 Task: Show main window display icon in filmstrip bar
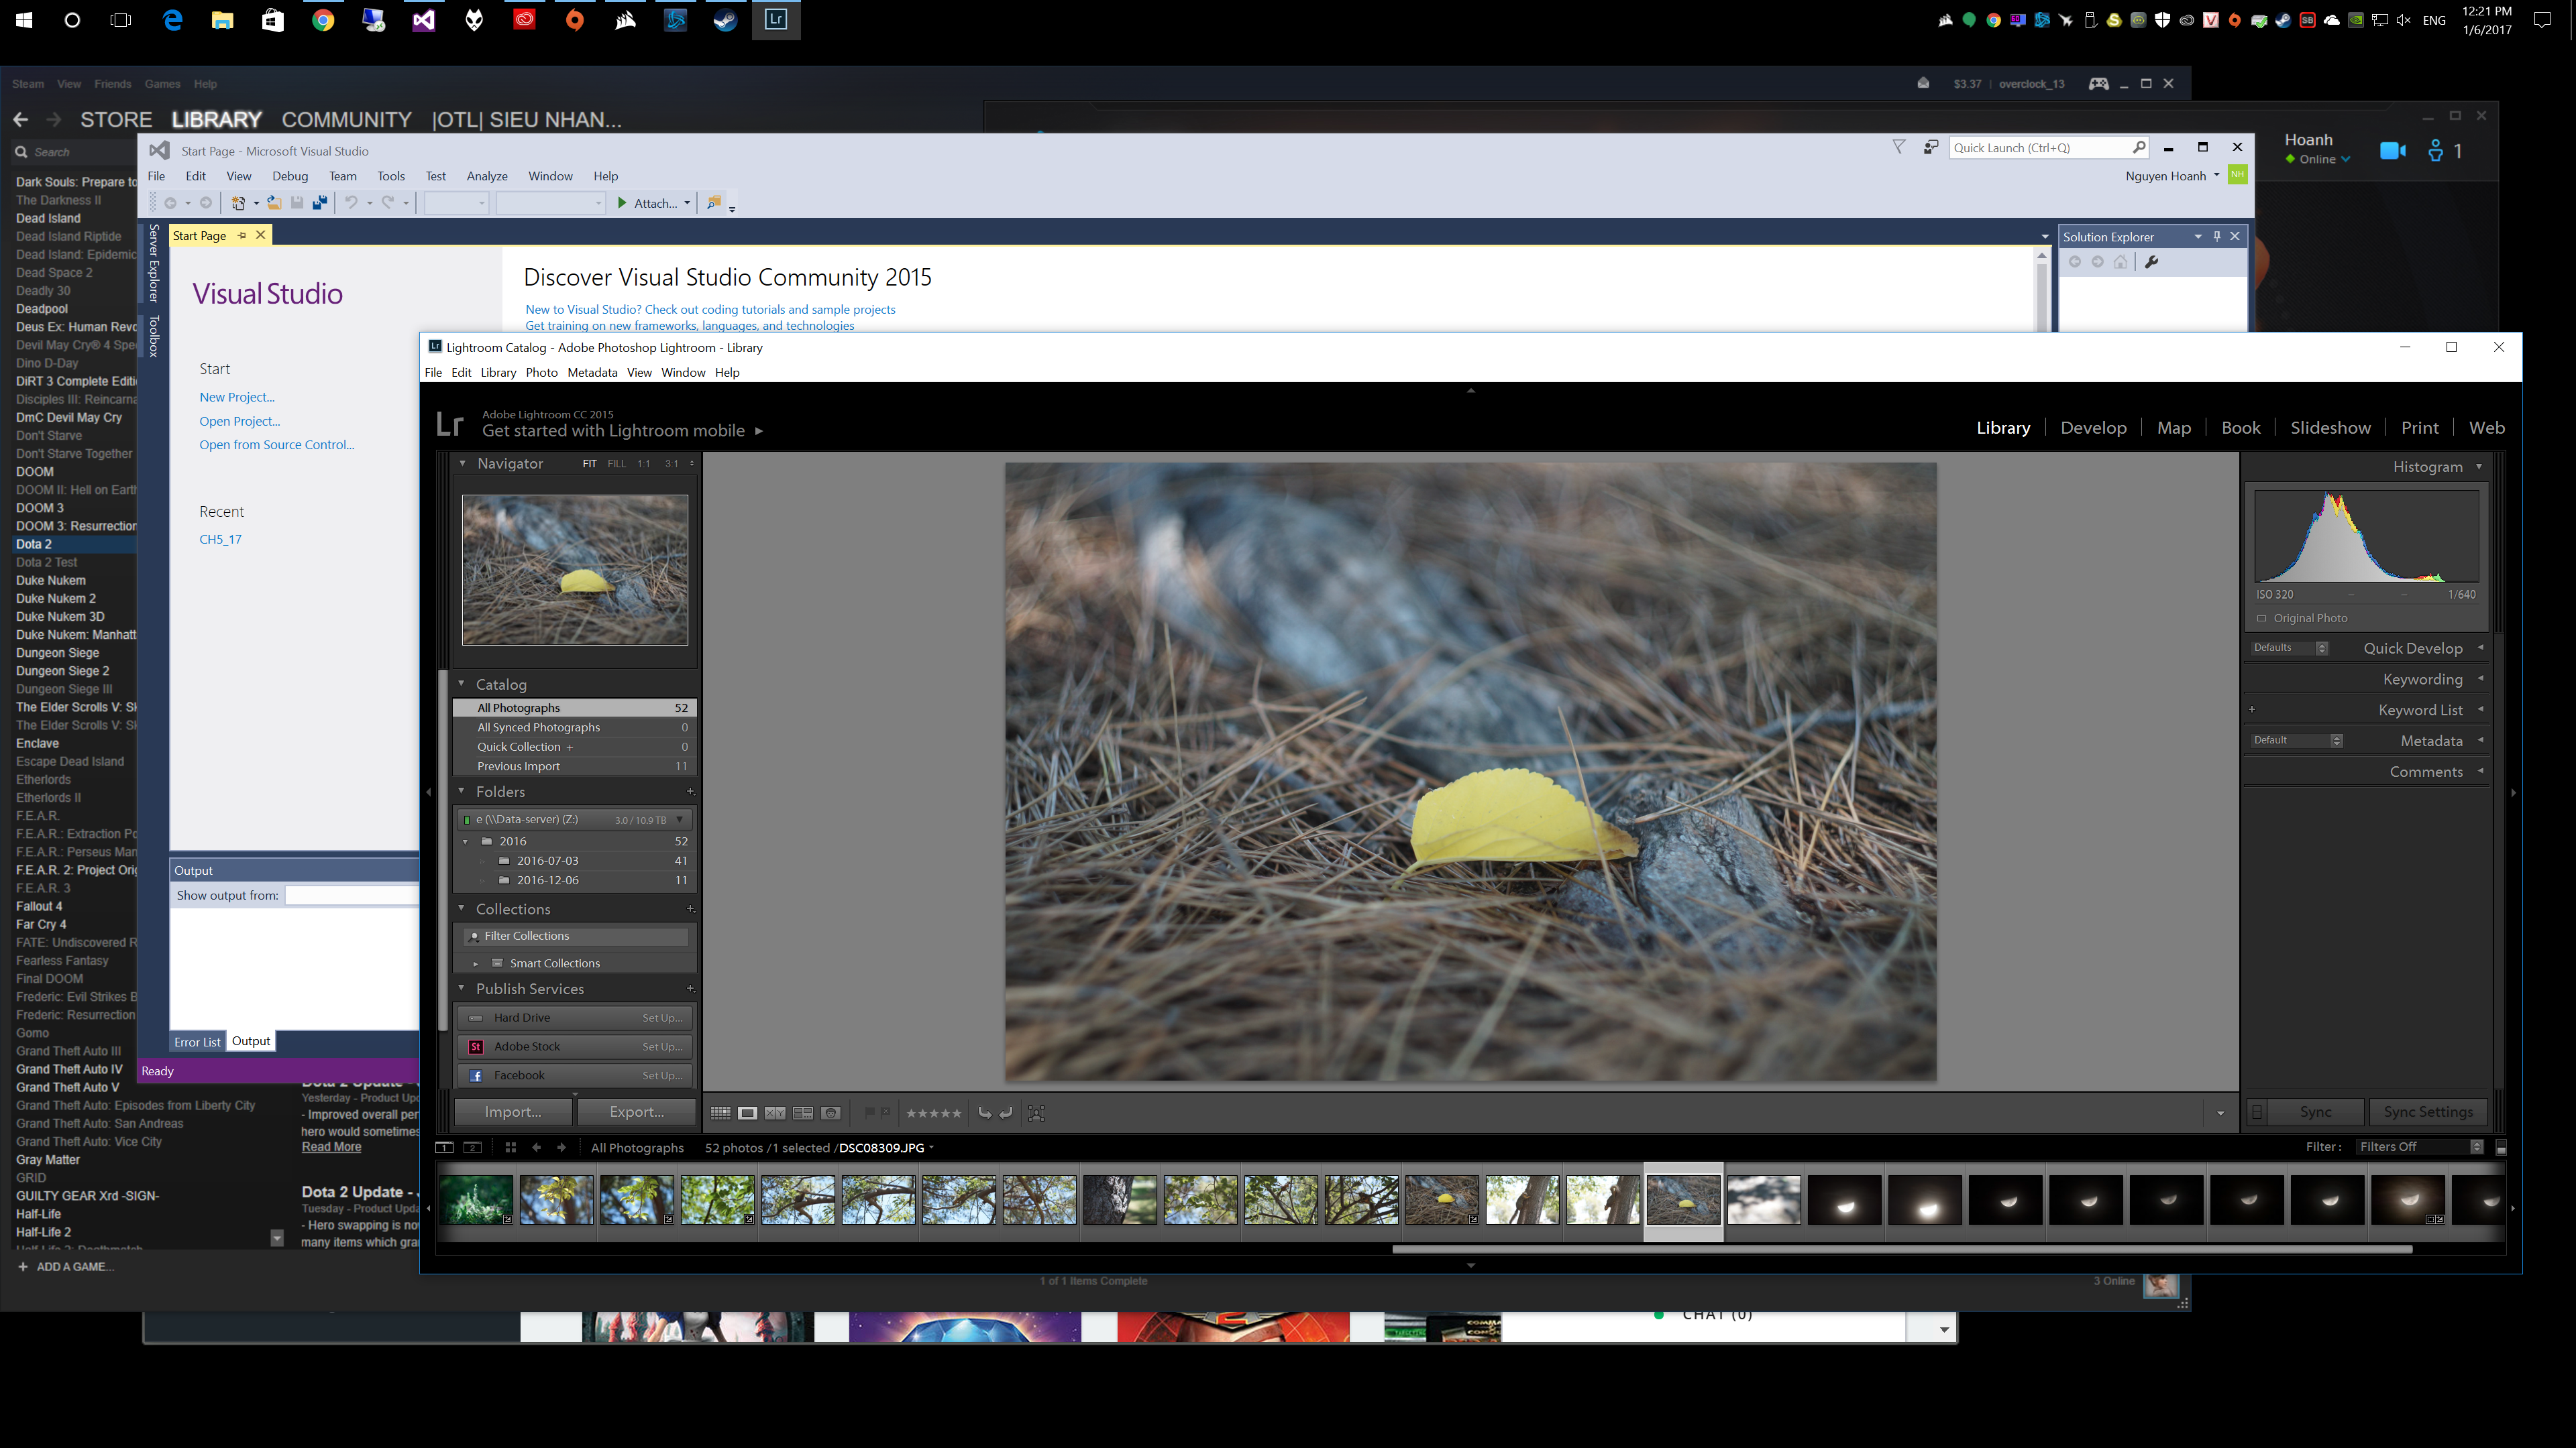point(445,1148)
